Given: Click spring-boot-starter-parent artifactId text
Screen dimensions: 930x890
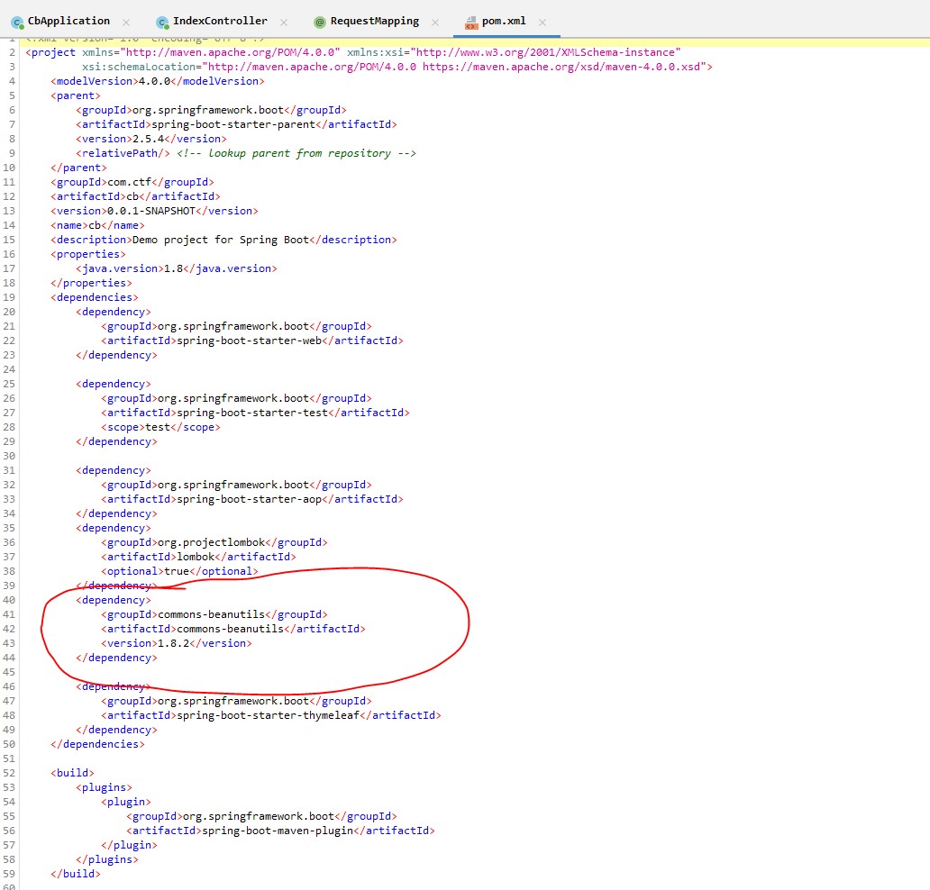Looking at the screenshot, I should (233, 124).
